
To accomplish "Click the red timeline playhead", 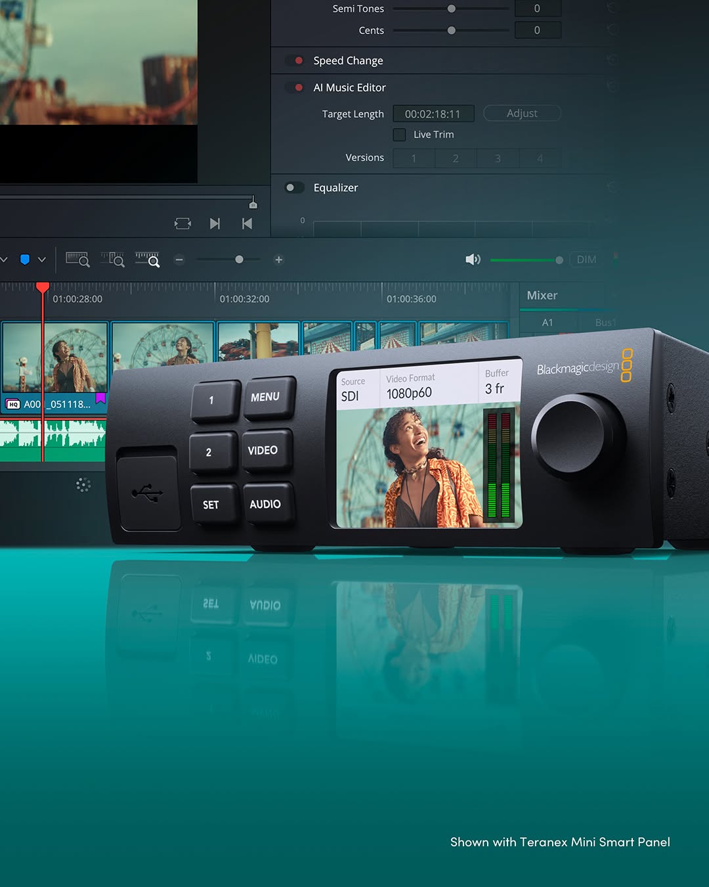I will click(43, 287).
